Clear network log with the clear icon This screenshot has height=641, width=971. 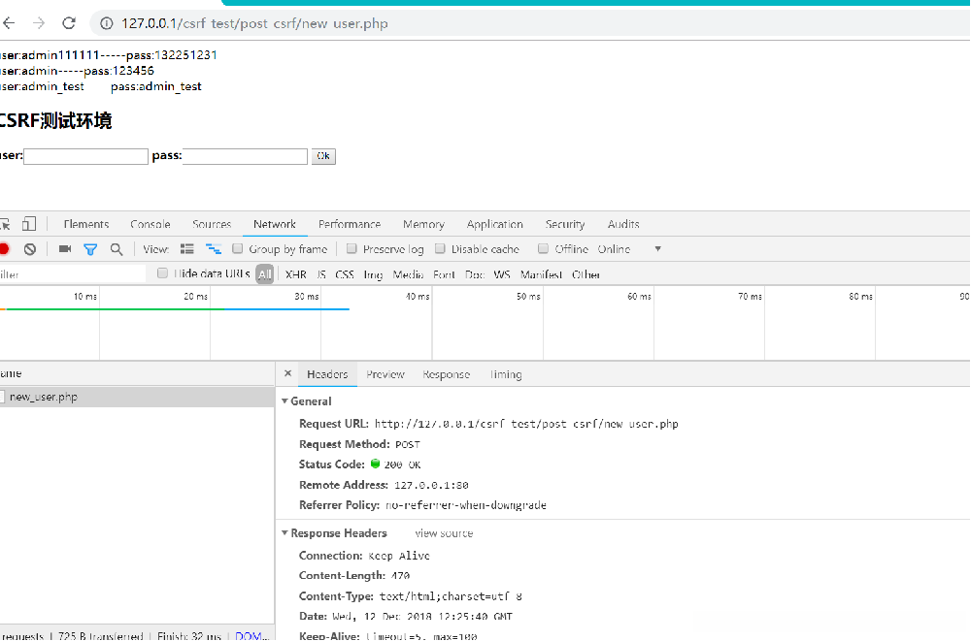30,249
